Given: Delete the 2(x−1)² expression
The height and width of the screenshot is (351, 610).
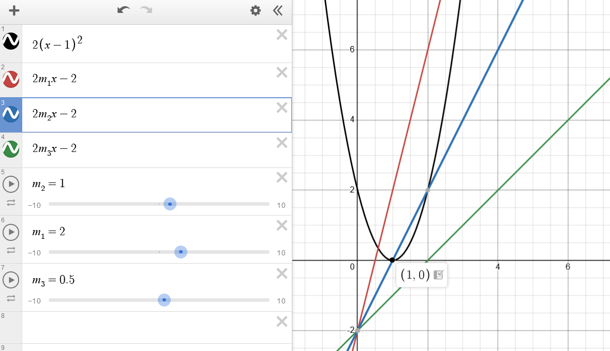Looking at the screenshot, I should pyautogui.click(x=281, y=35).
